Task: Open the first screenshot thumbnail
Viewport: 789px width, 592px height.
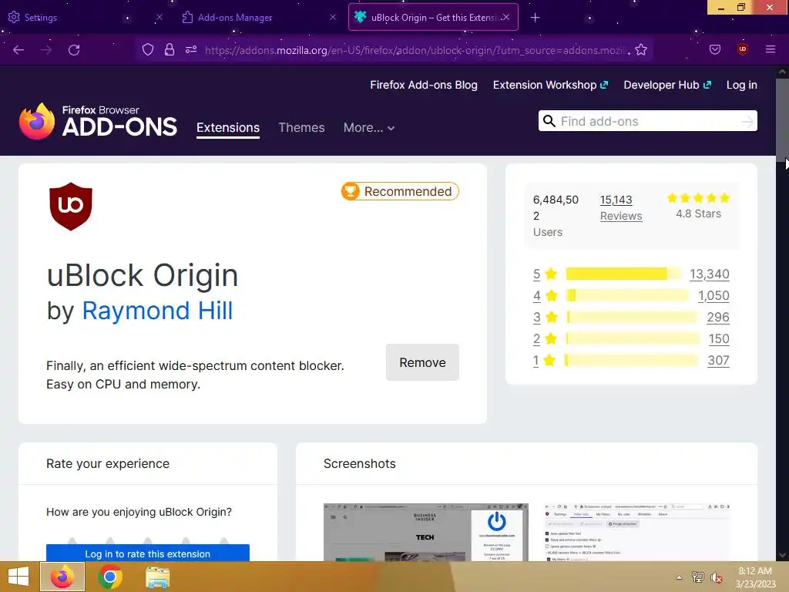Action: point(425,532)
